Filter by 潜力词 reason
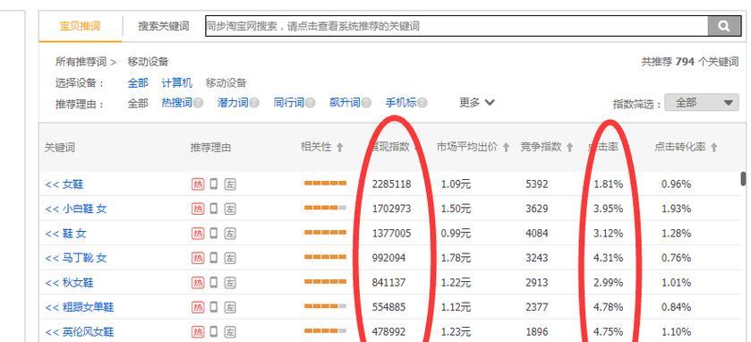Viewport: 751px width, 342px height. click(233, 103)
